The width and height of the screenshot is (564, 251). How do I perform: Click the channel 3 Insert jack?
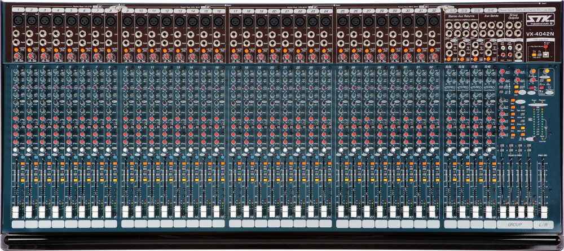tap(43, 42)
